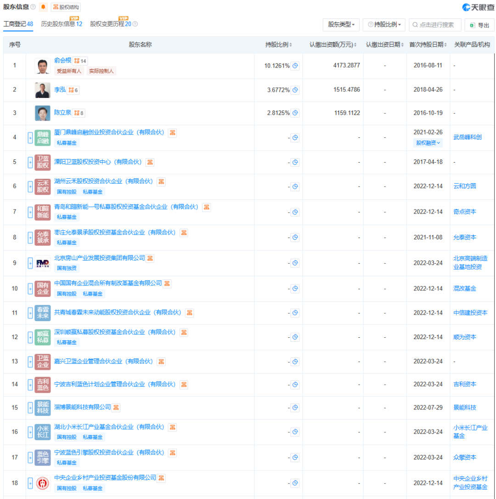Screen dimensions: 496x499
Task: Open the 股东类型 filter dropdown
Action: pos(342,25)
